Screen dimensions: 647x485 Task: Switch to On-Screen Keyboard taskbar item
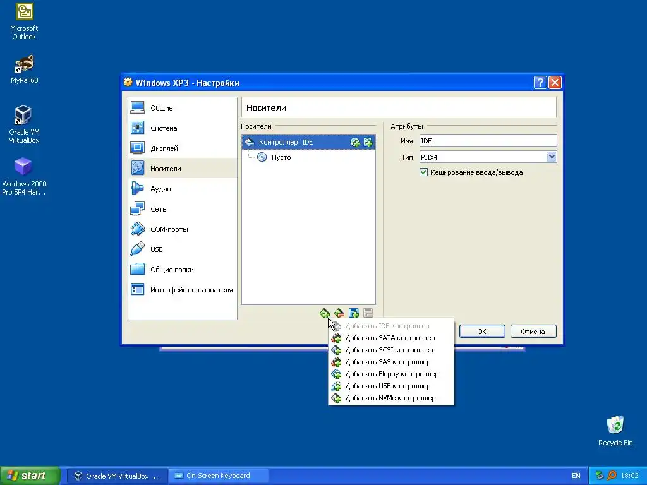coord(218,476)
